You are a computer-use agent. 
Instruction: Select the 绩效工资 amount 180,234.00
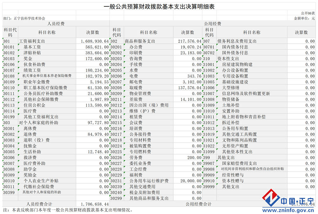[x=97, y=70]
